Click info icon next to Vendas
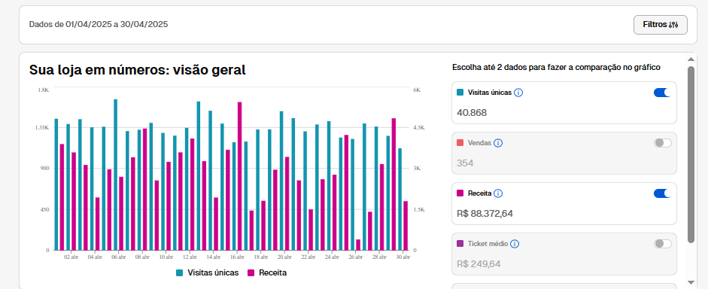The height and width of the screenshot is (289, 708). pos(498,143)
